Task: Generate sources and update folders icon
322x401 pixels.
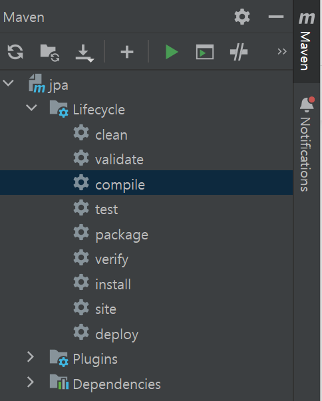Action: pos(50,53)
